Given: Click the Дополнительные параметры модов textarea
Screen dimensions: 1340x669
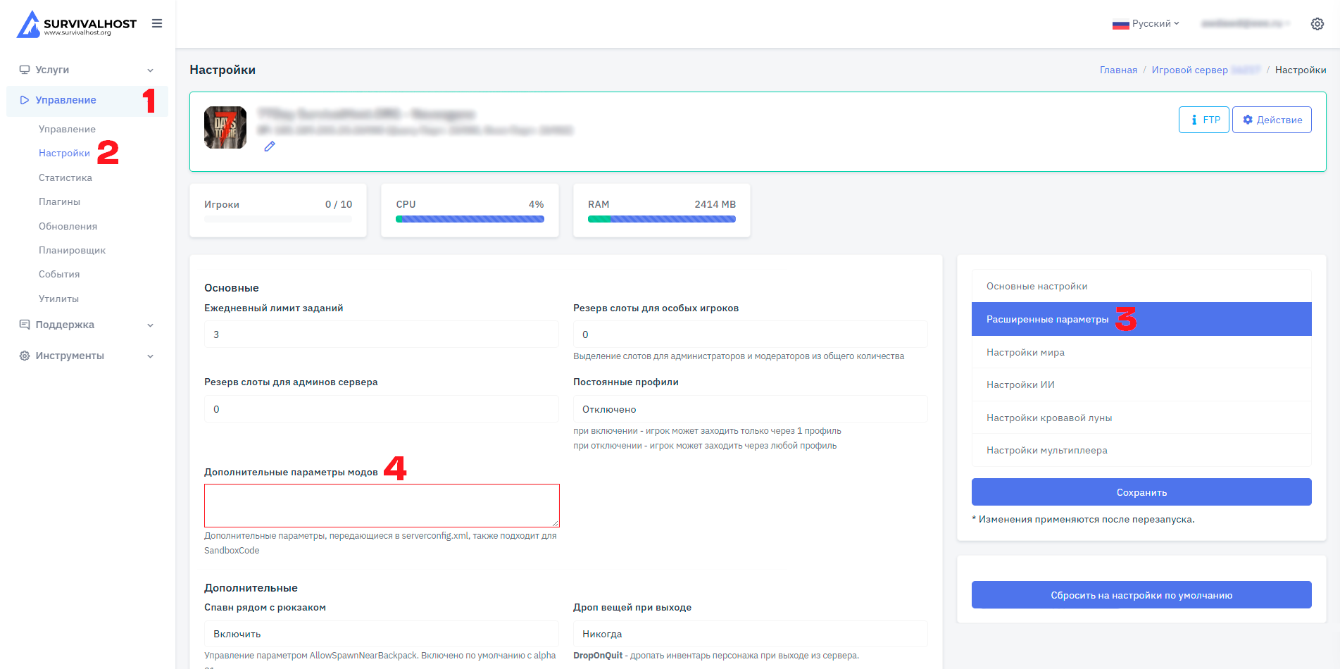Looking at the screenshot, I should click(382, 506).
